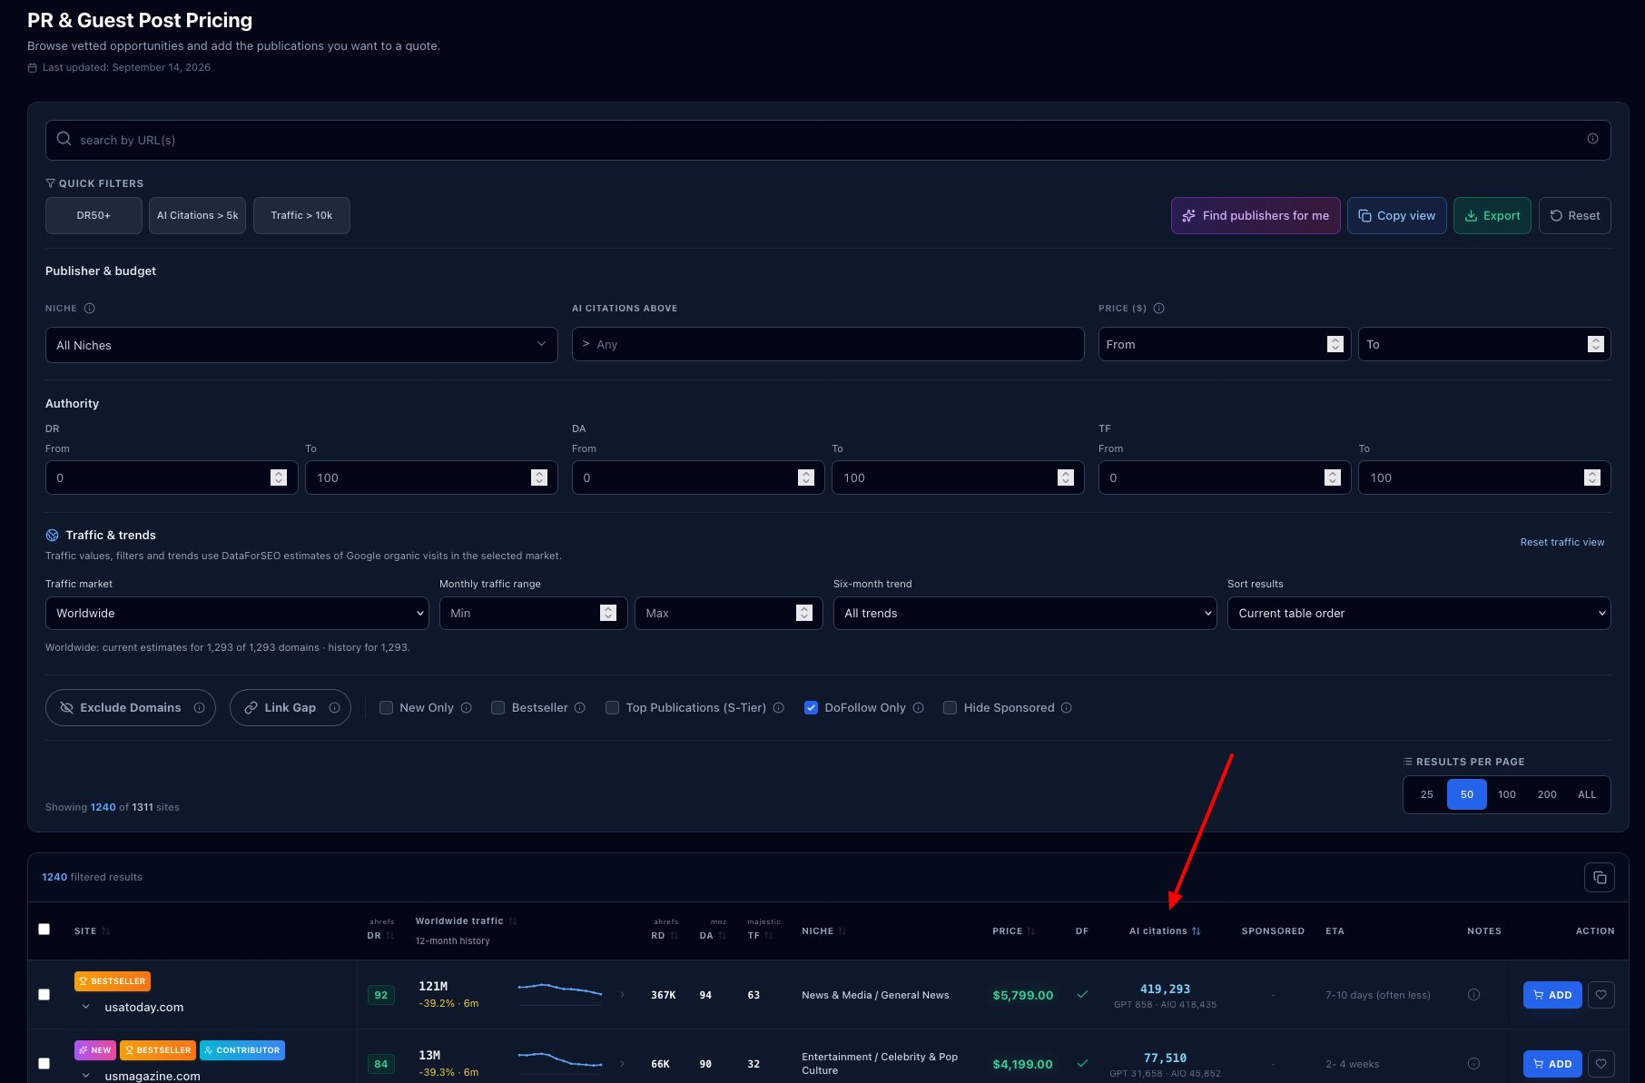Click the Hide Sponsored info icon
1645x1083 pixels.
[1066, 708]
